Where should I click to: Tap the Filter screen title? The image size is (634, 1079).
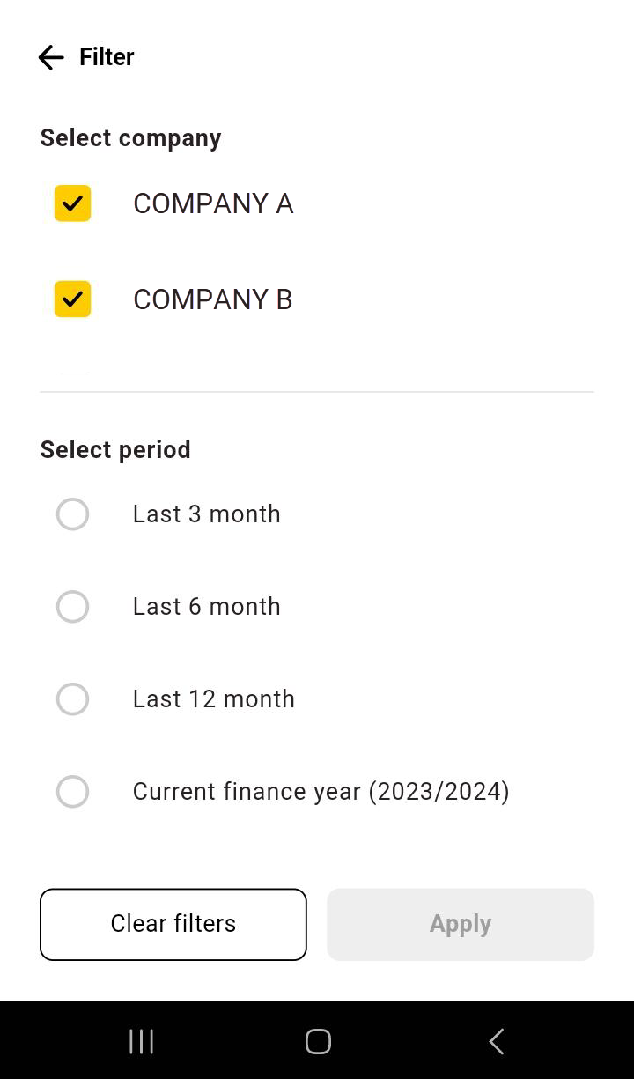(x=107, y=56)
